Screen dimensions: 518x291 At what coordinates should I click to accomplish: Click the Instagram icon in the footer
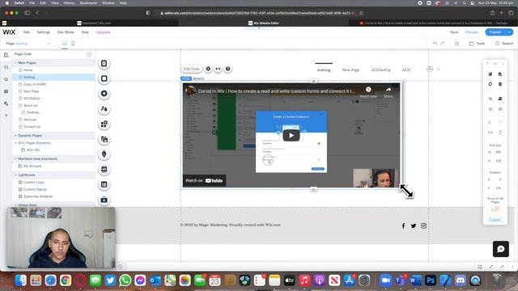point(423,226)
